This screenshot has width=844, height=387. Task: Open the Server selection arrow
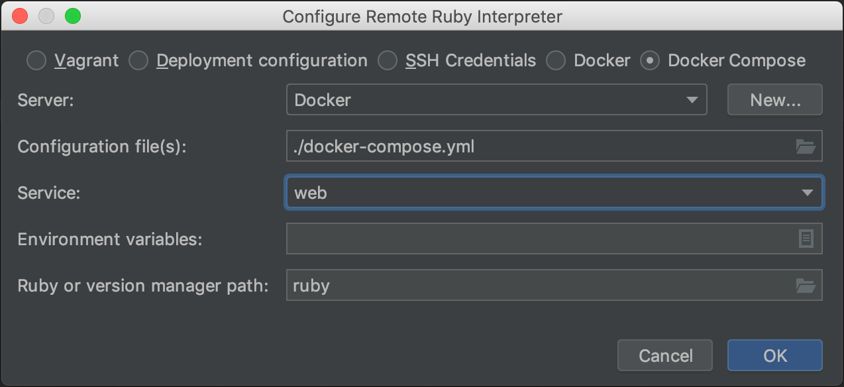[x=693, y=99]
